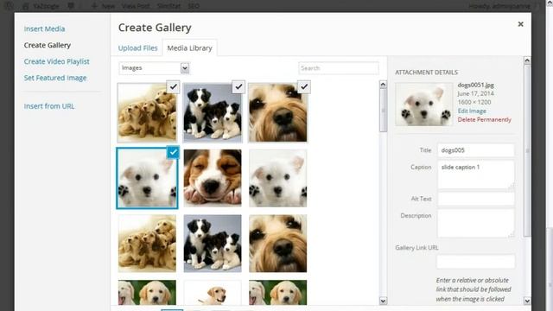This screenshot has width=553, height=311.
Task: Click media grid scrollbar down arrow
Action: (383, 301)
